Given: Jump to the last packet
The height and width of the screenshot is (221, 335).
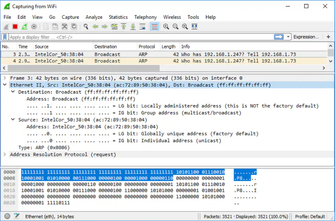Looking at the screenshot, I should [x=133, y=27].
